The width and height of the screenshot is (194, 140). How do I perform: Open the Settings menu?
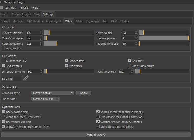click(x=10, y=8)
